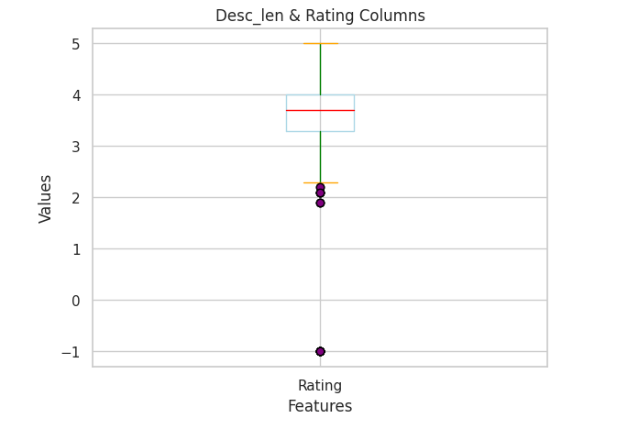Select the orange lower whisker cap
This screenshot has width=628, height=440.
(x=330, y=182)
